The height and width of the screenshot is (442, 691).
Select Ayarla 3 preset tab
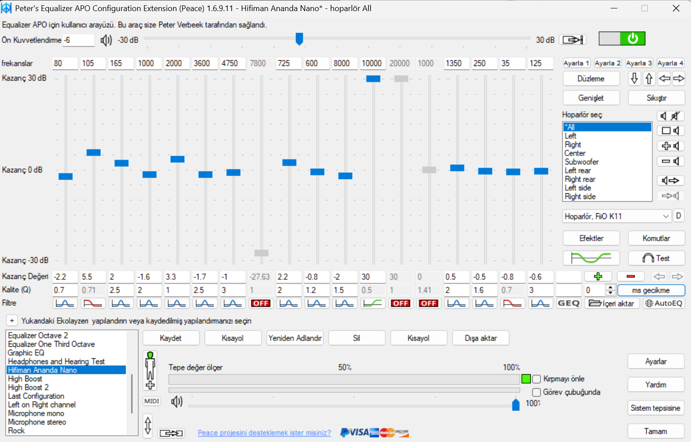[639, 63]
